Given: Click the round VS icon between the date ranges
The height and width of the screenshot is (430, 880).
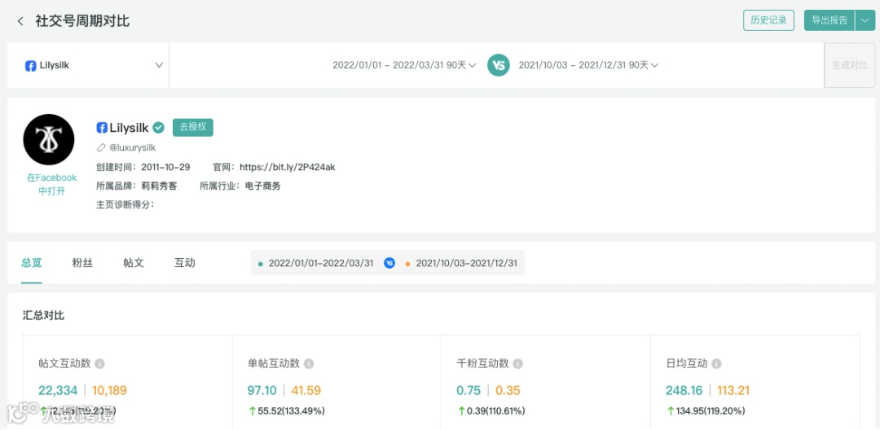Looking at the screenshot, I should pos(499,65).
